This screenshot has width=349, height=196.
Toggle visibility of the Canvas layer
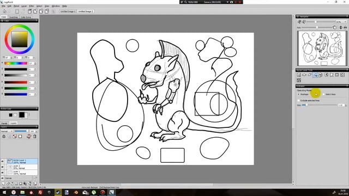[2, 178]
